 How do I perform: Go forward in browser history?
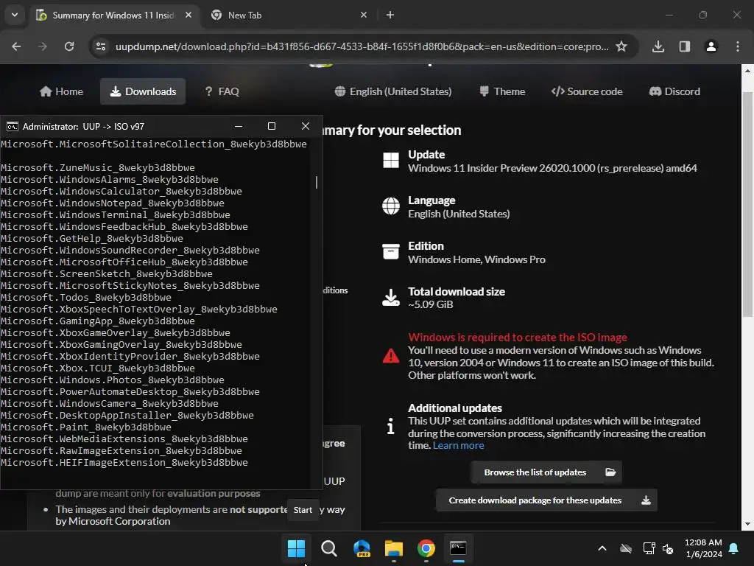pos(43,46)
